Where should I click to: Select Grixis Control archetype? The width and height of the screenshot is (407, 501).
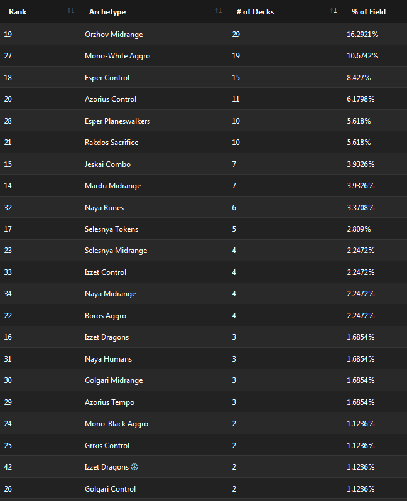pos(107,445)
